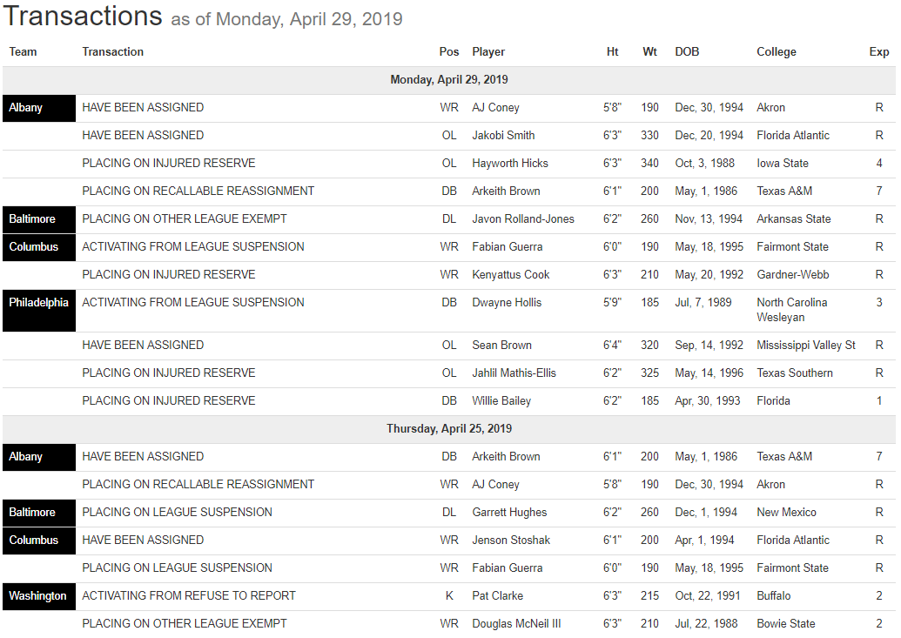Viewport: 901px width, 638px height.
Task: Open player Douglas McNeil III
Action: click(517, 624)
